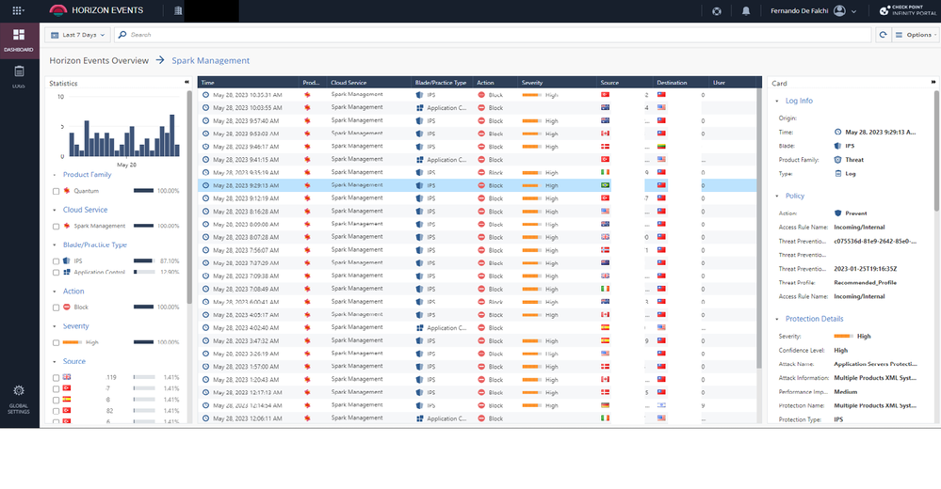Image resolution: width=941 pixels, height=489 pixels.
Task: Sort by the Time column header
Action: pyautogui.click(x=249, y=82)
